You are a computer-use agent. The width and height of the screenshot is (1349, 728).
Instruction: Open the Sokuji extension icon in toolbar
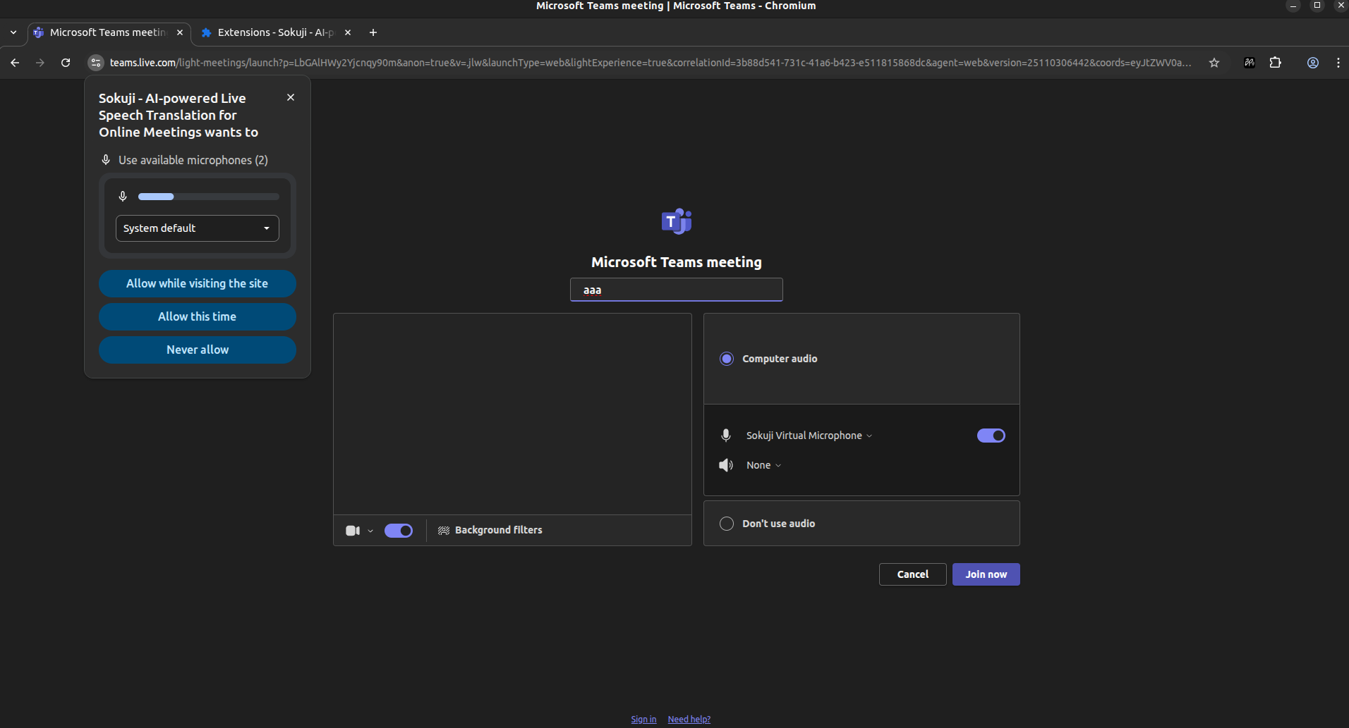click(1250, 63)
